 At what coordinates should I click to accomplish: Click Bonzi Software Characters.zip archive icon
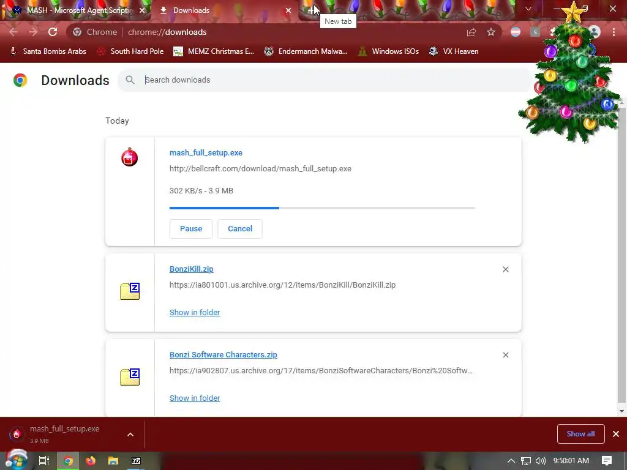130,377
